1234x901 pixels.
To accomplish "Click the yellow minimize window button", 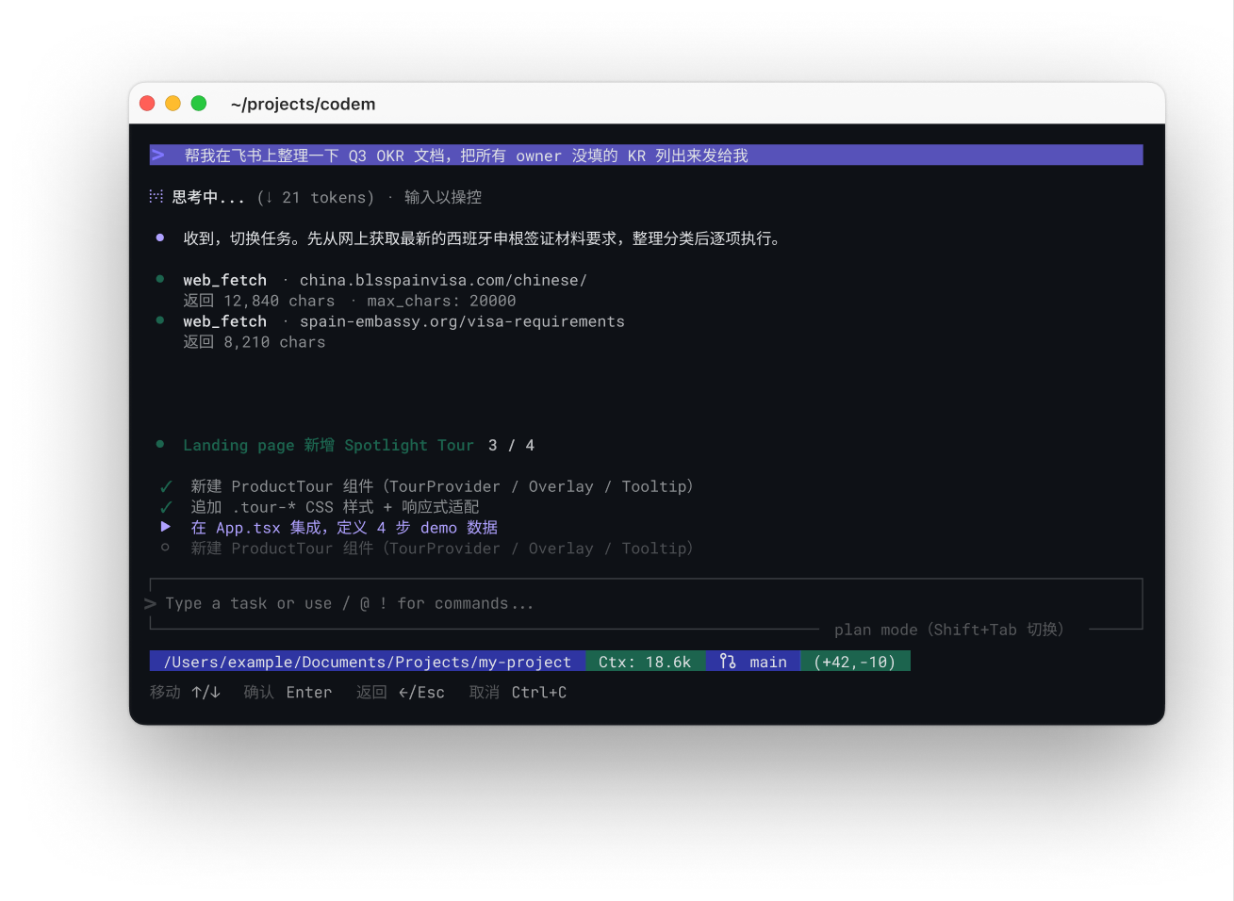I will pos(173,104).
